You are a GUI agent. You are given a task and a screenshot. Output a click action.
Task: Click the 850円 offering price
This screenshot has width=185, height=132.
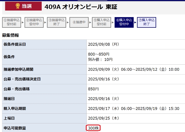(93, 89)
